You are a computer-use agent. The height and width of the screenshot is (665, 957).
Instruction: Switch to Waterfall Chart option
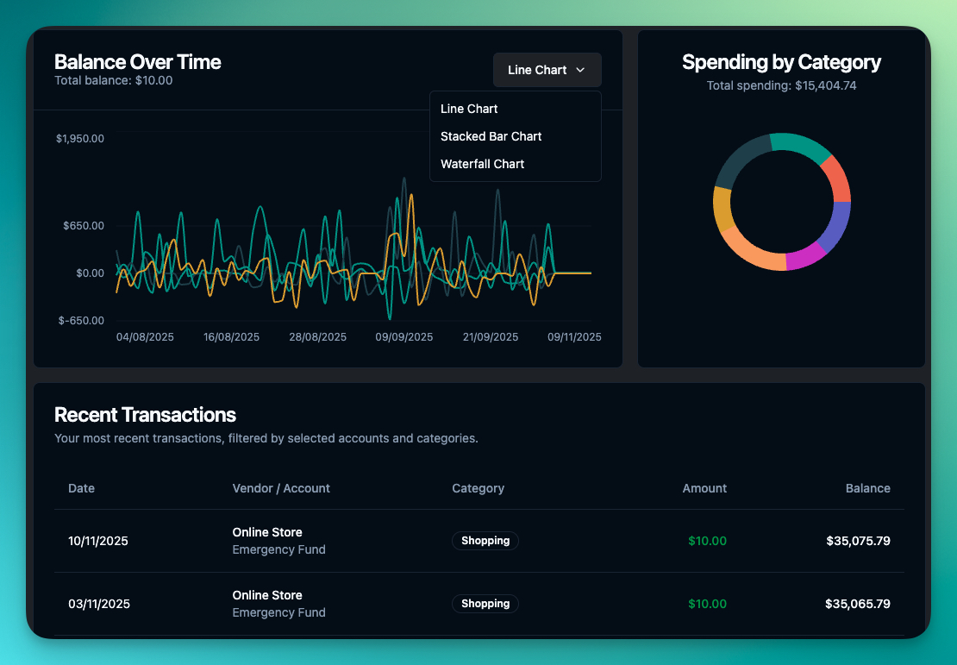pos(482,164)
